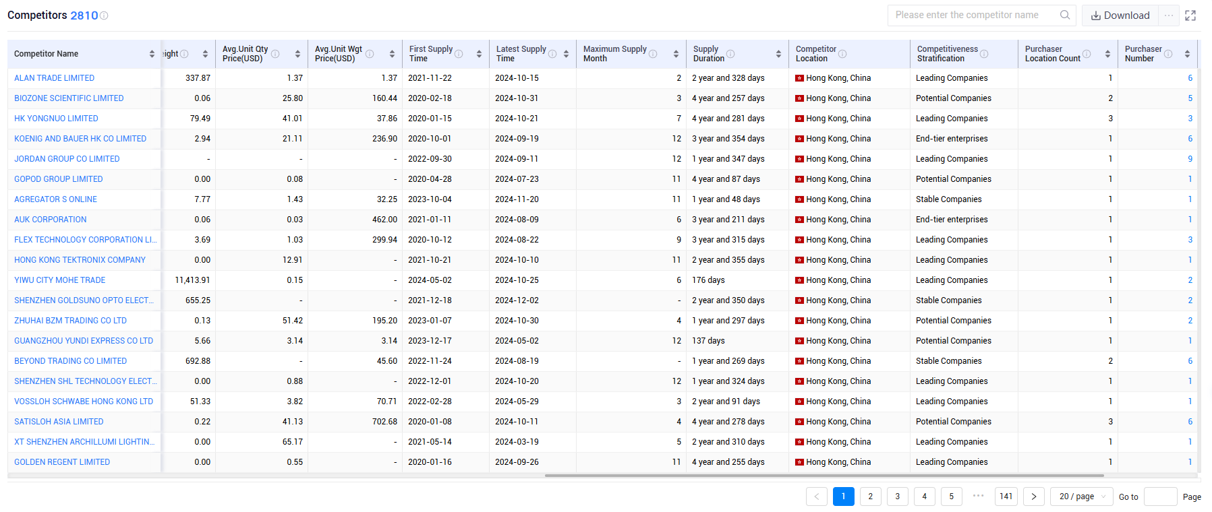Show info for First Supply Time
Screen dimensions: 1212x512
[x=459, y=54]
